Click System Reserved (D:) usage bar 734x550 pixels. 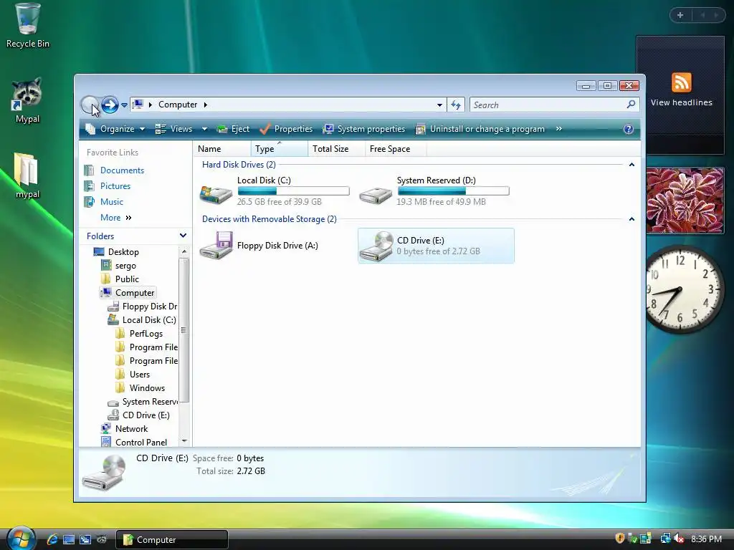[453, 190]
